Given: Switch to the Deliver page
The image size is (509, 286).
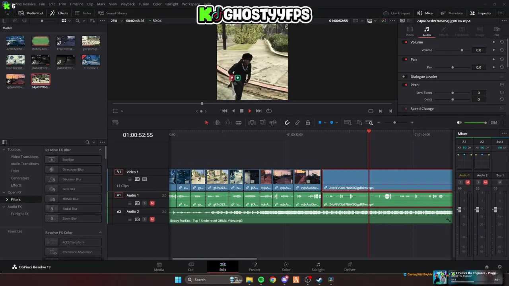Looking at the screenshot, I should (350, 267).
